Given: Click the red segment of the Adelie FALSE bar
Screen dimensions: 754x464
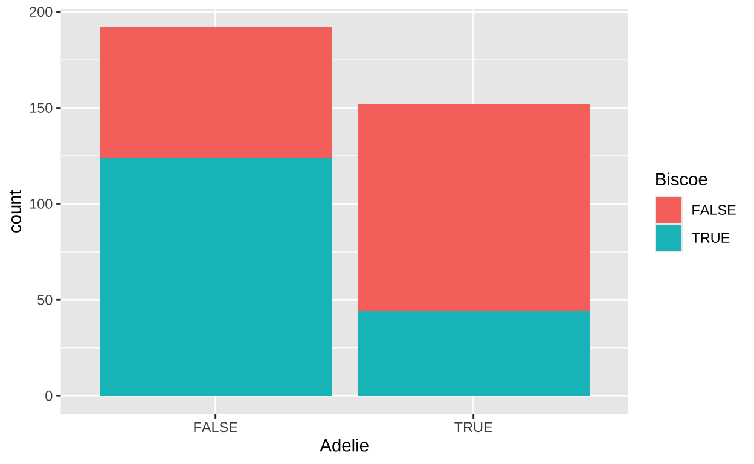Looking at the screenshot, I should [x=216, y=92].
